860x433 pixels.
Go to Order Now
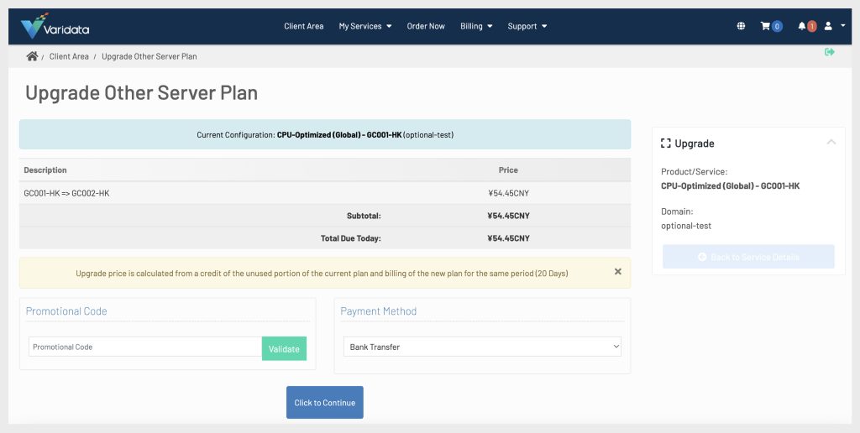coord(426,26)
